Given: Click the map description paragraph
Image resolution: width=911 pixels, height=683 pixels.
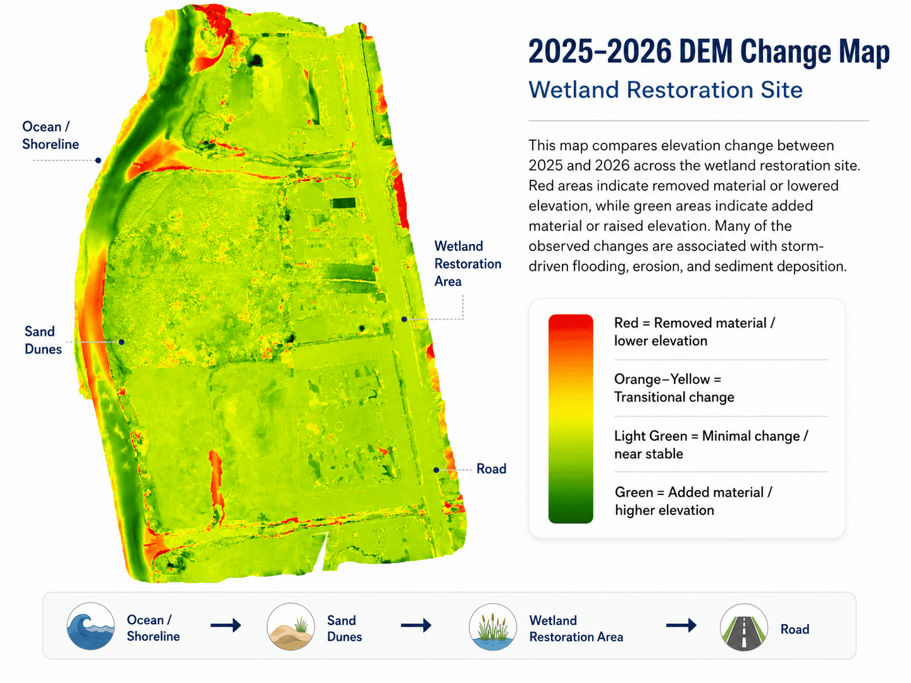Looking at the screenshot, I should pos(695,206).
